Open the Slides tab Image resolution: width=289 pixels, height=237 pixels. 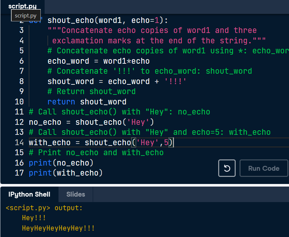pos(76,194)
